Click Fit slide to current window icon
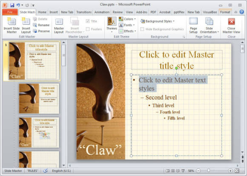The image size is (247, 176). (x=237, y=170)
